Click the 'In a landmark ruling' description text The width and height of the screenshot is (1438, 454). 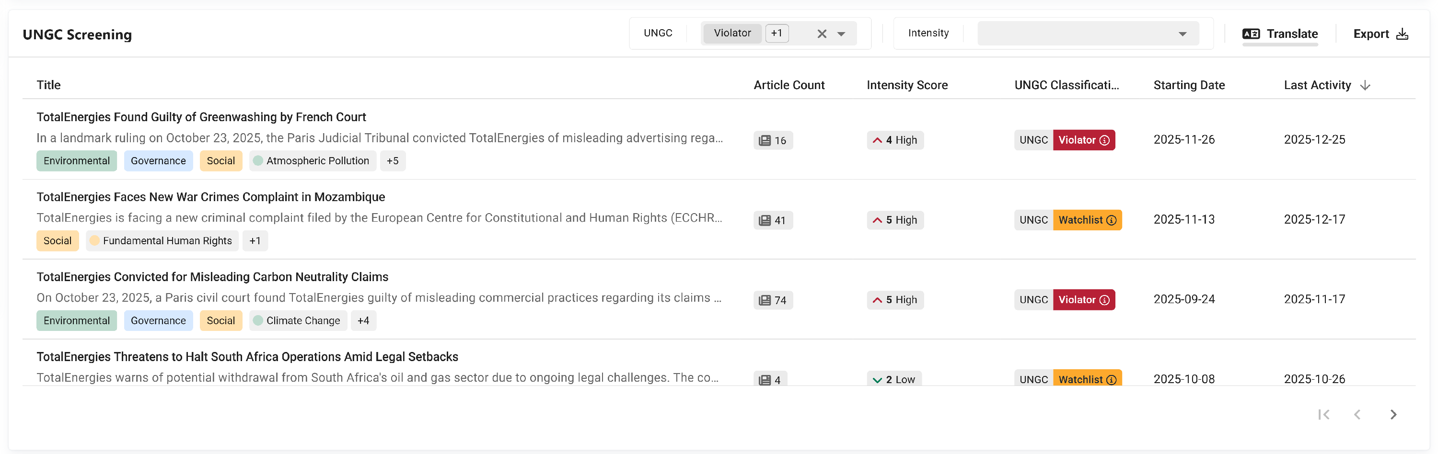(x=379, y=138)
